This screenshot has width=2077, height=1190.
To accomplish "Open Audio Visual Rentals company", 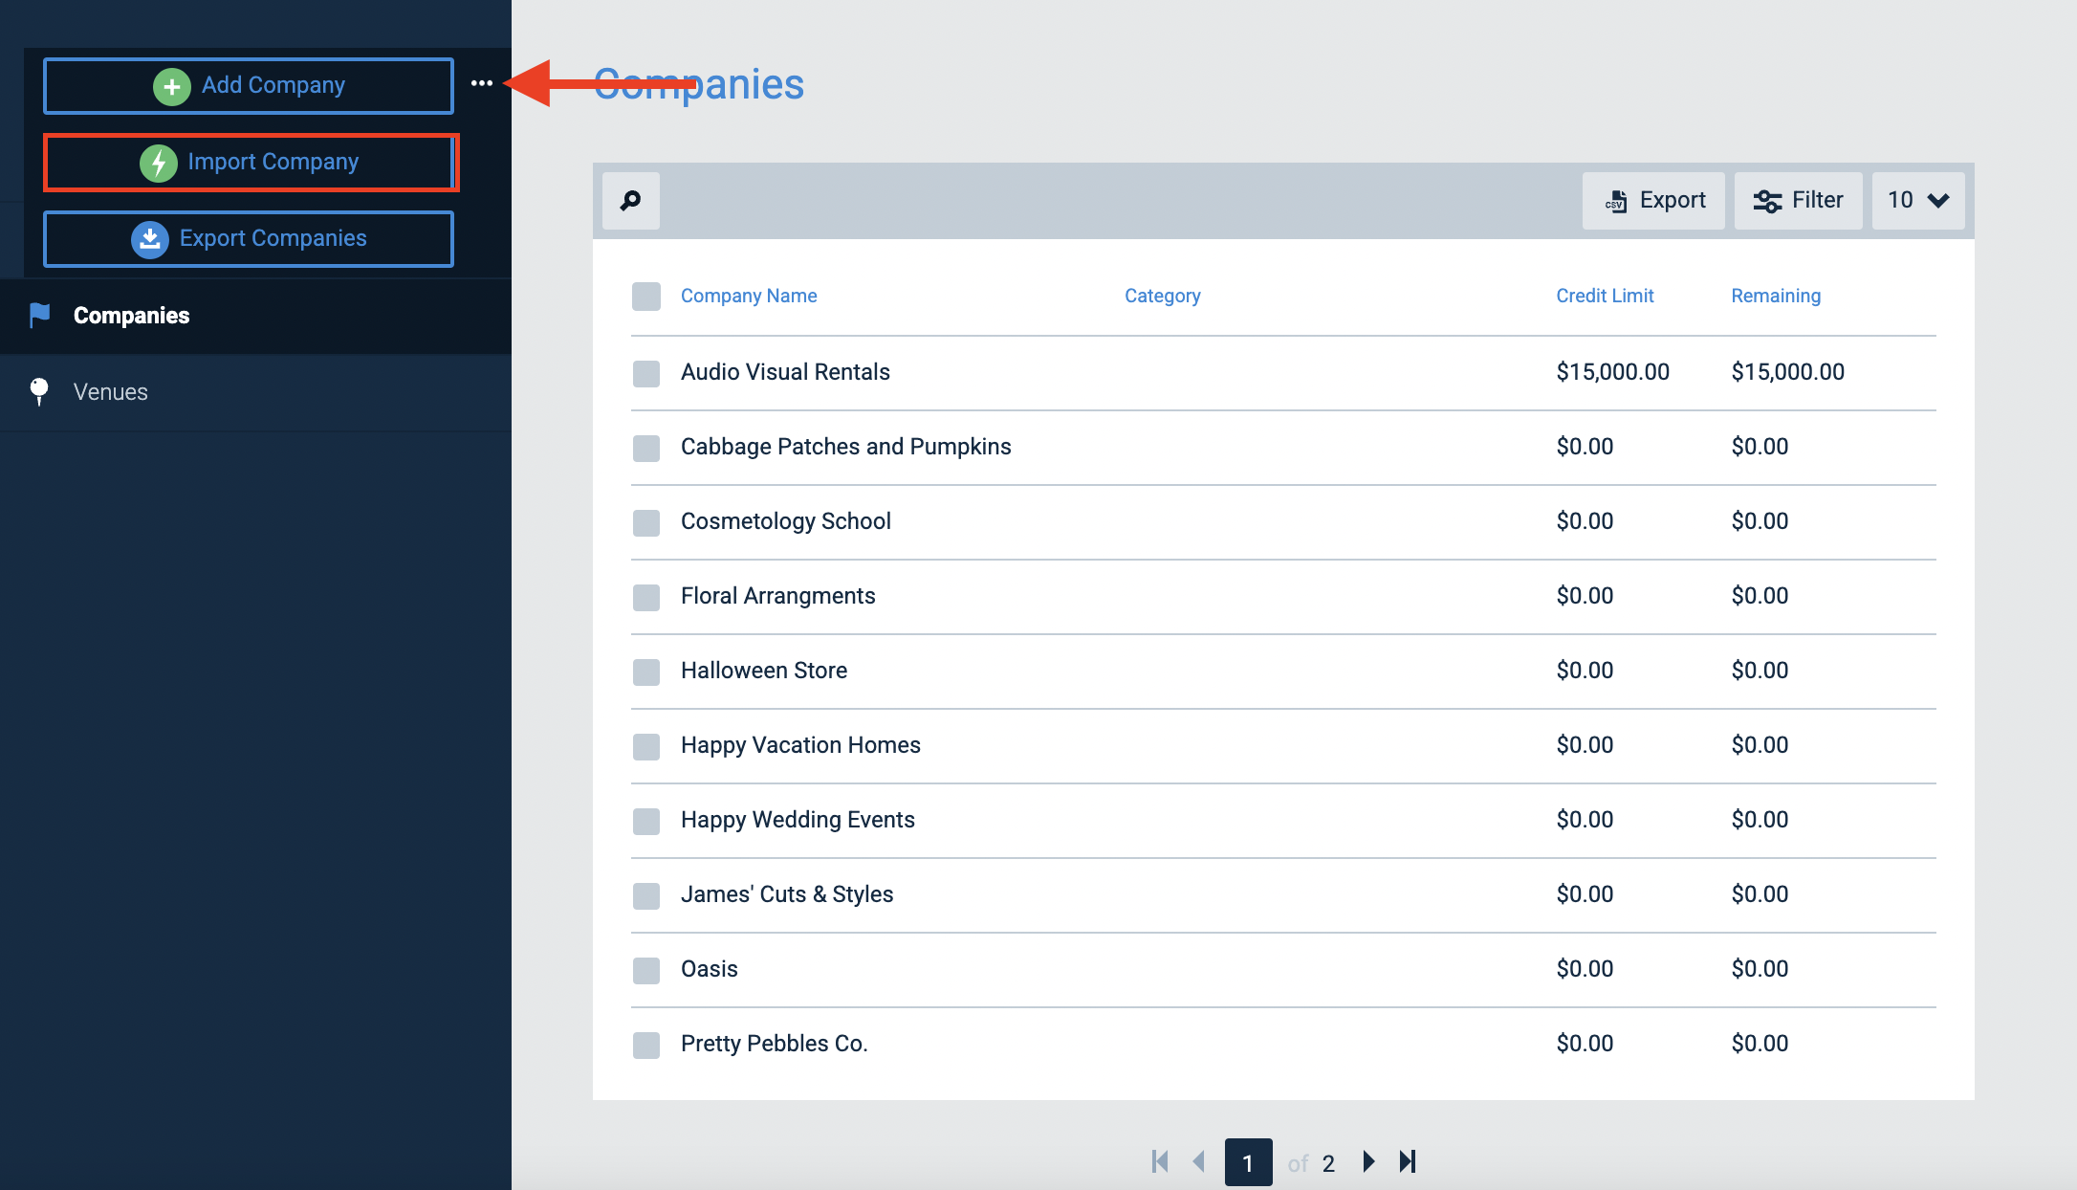I will [x=785, y=372].
